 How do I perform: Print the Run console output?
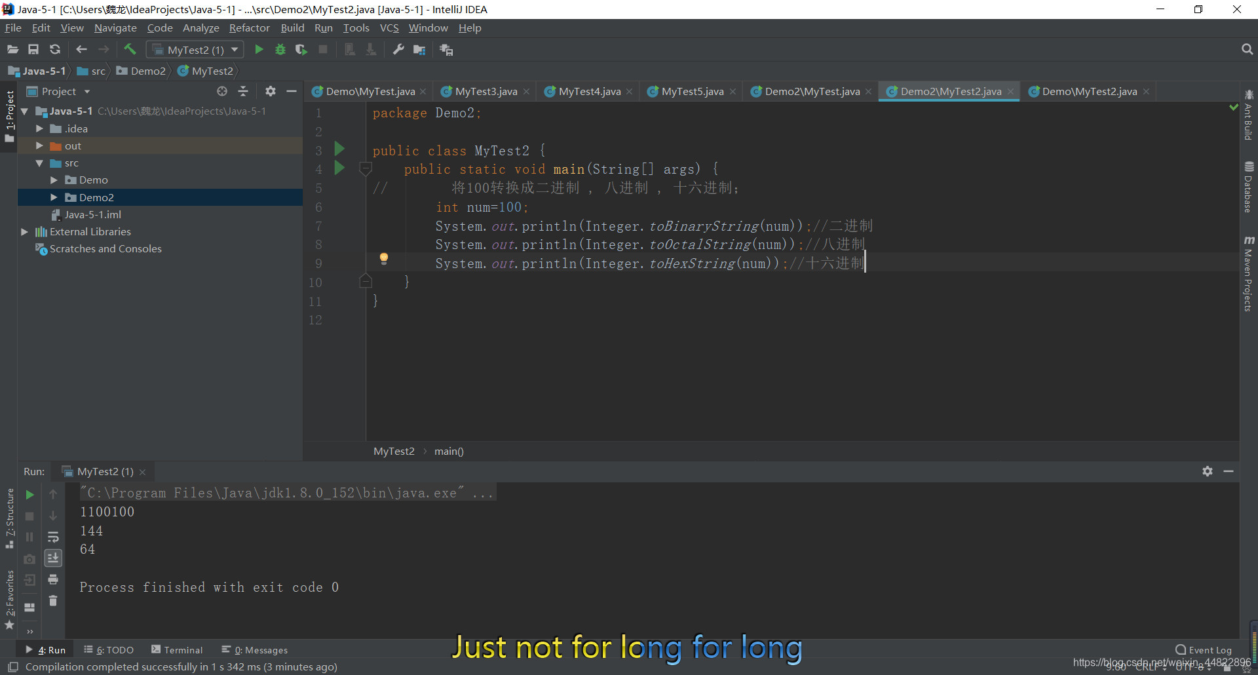(53, 579)
